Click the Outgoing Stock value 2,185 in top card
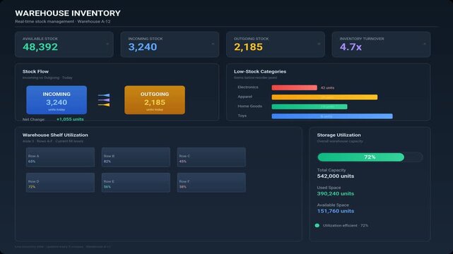This screenshot has height=254, width=453. point(249,47)
